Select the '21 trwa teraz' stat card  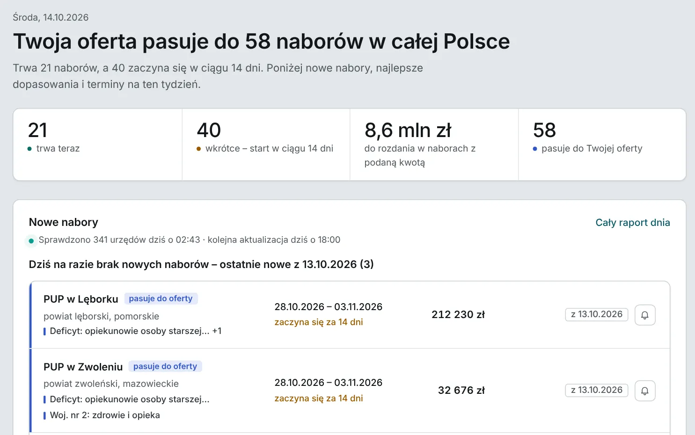[x=98, y=145]
